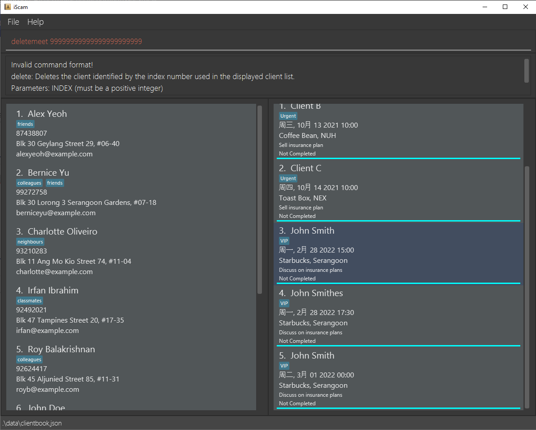Click email charlotte@example.com
Screen dimensions: 536x430
click(x=54, y=272)
